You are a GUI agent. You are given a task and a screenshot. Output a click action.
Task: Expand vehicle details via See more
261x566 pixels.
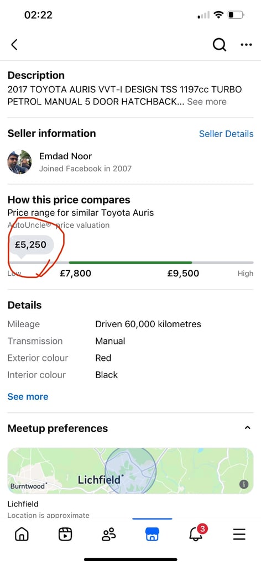(x=28, y=396)
